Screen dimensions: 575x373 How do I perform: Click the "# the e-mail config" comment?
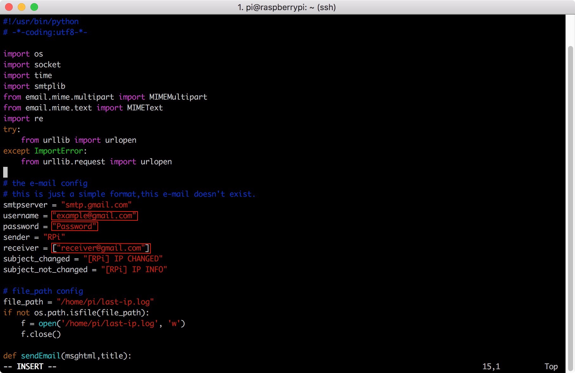tap(45, 183)
